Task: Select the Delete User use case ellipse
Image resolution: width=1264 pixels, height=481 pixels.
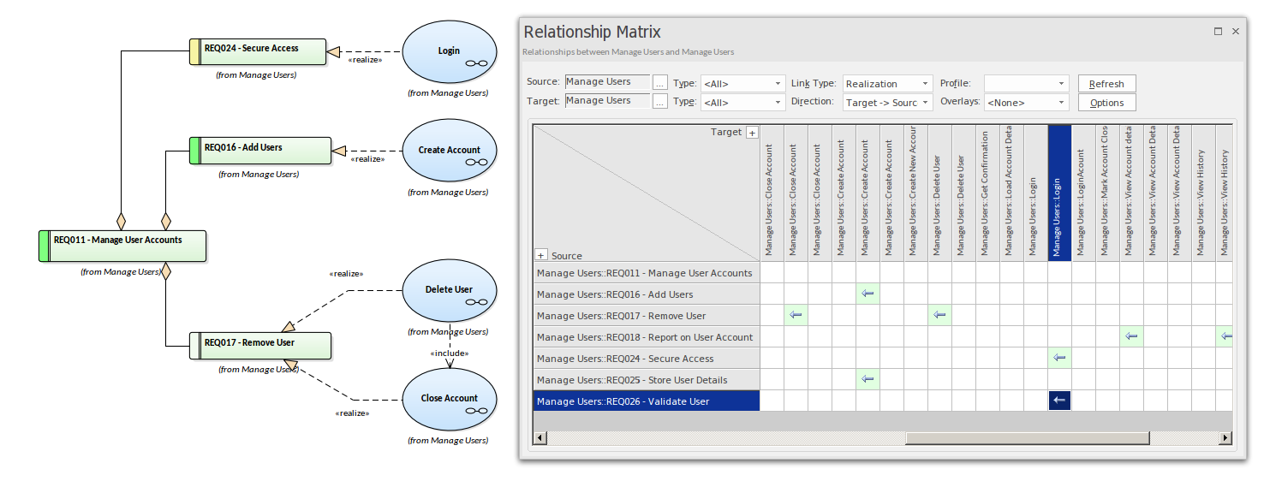Action: [x=449, y=291]
